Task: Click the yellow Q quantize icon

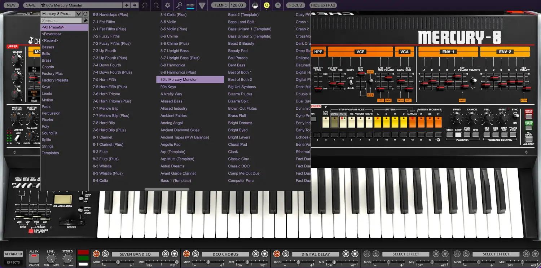Action: [x=267, y=5]
